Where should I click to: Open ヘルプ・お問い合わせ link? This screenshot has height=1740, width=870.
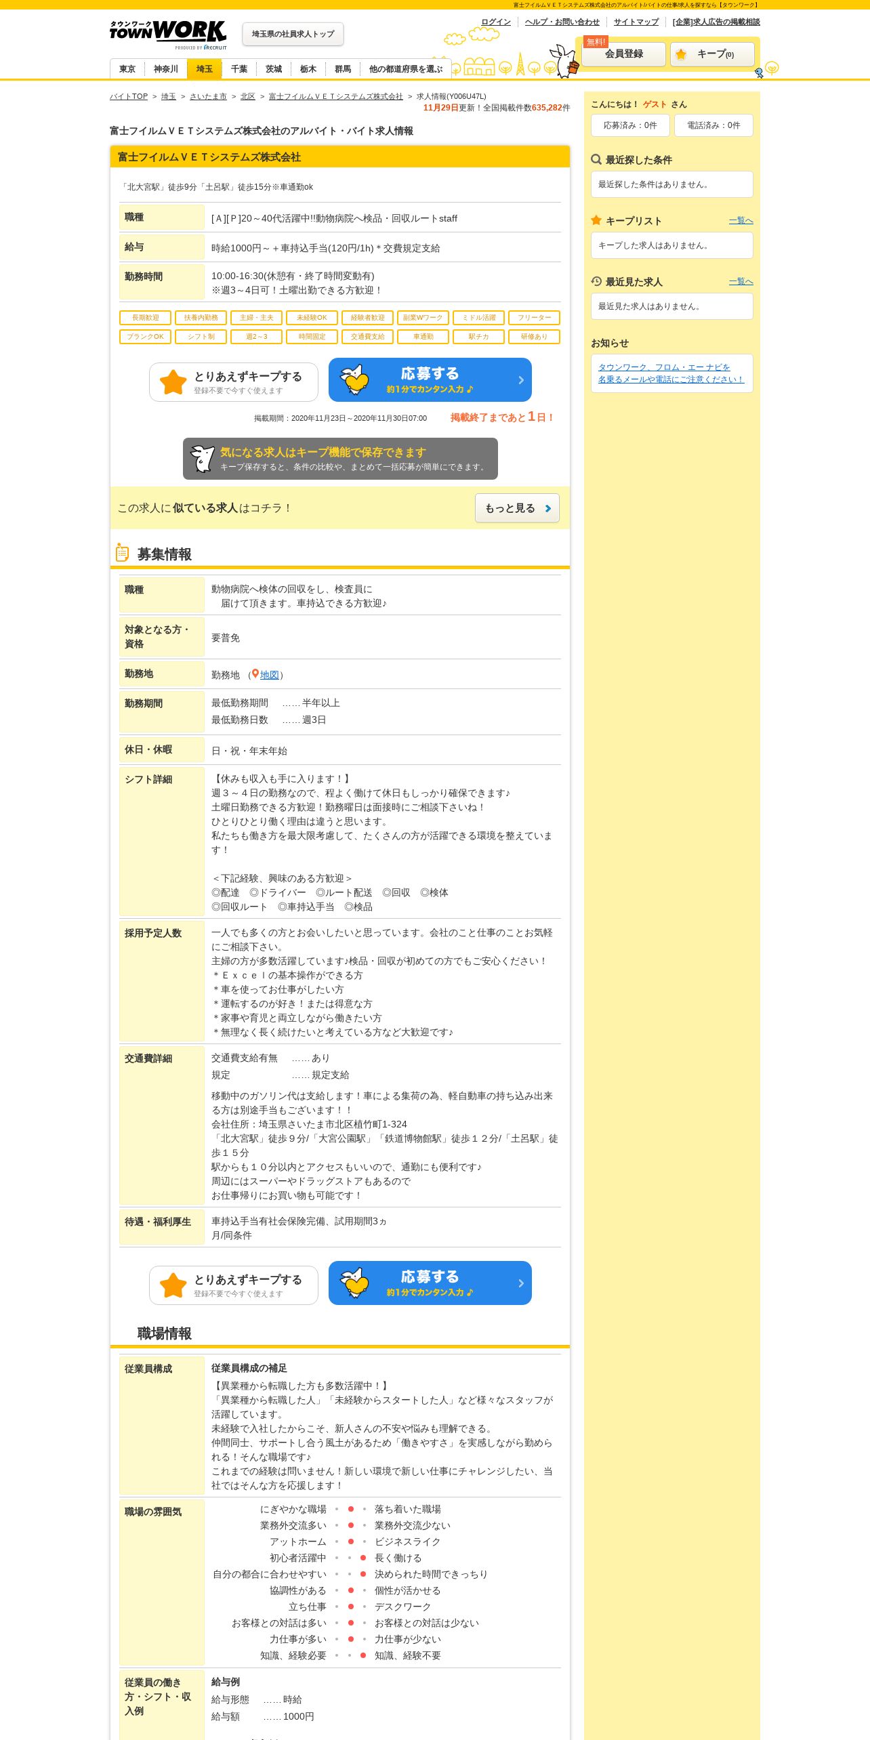click(x=562, y=22)
